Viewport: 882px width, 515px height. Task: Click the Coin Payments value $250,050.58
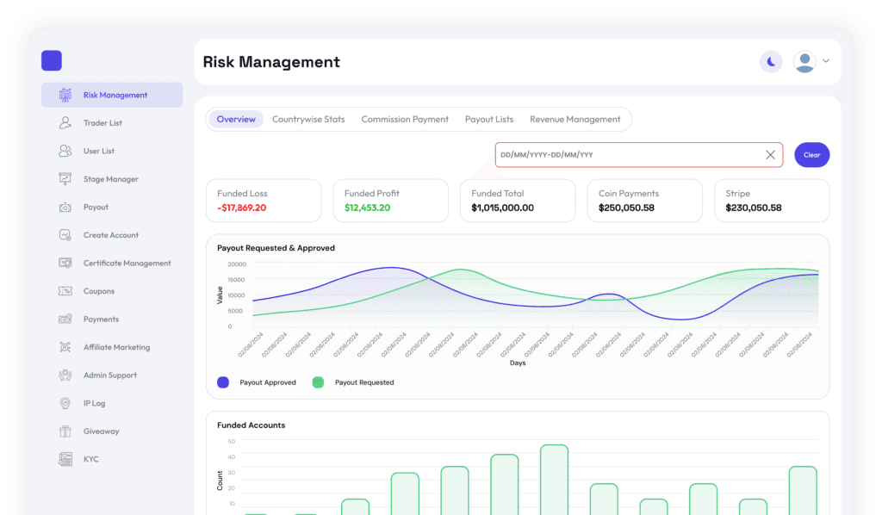[x=626, y=208]
